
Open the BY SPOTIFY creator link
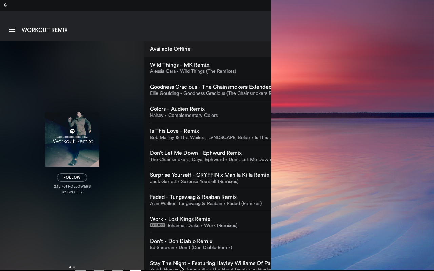[72, 192]
